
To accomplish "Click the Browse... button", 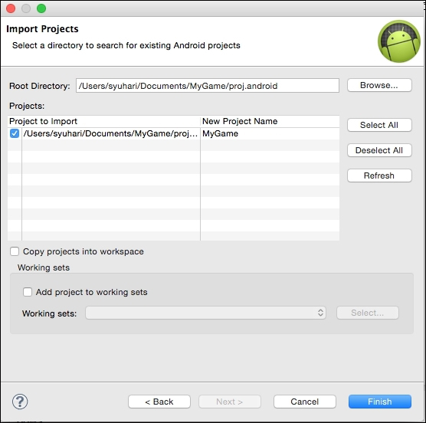I will (x=379, y=85).
